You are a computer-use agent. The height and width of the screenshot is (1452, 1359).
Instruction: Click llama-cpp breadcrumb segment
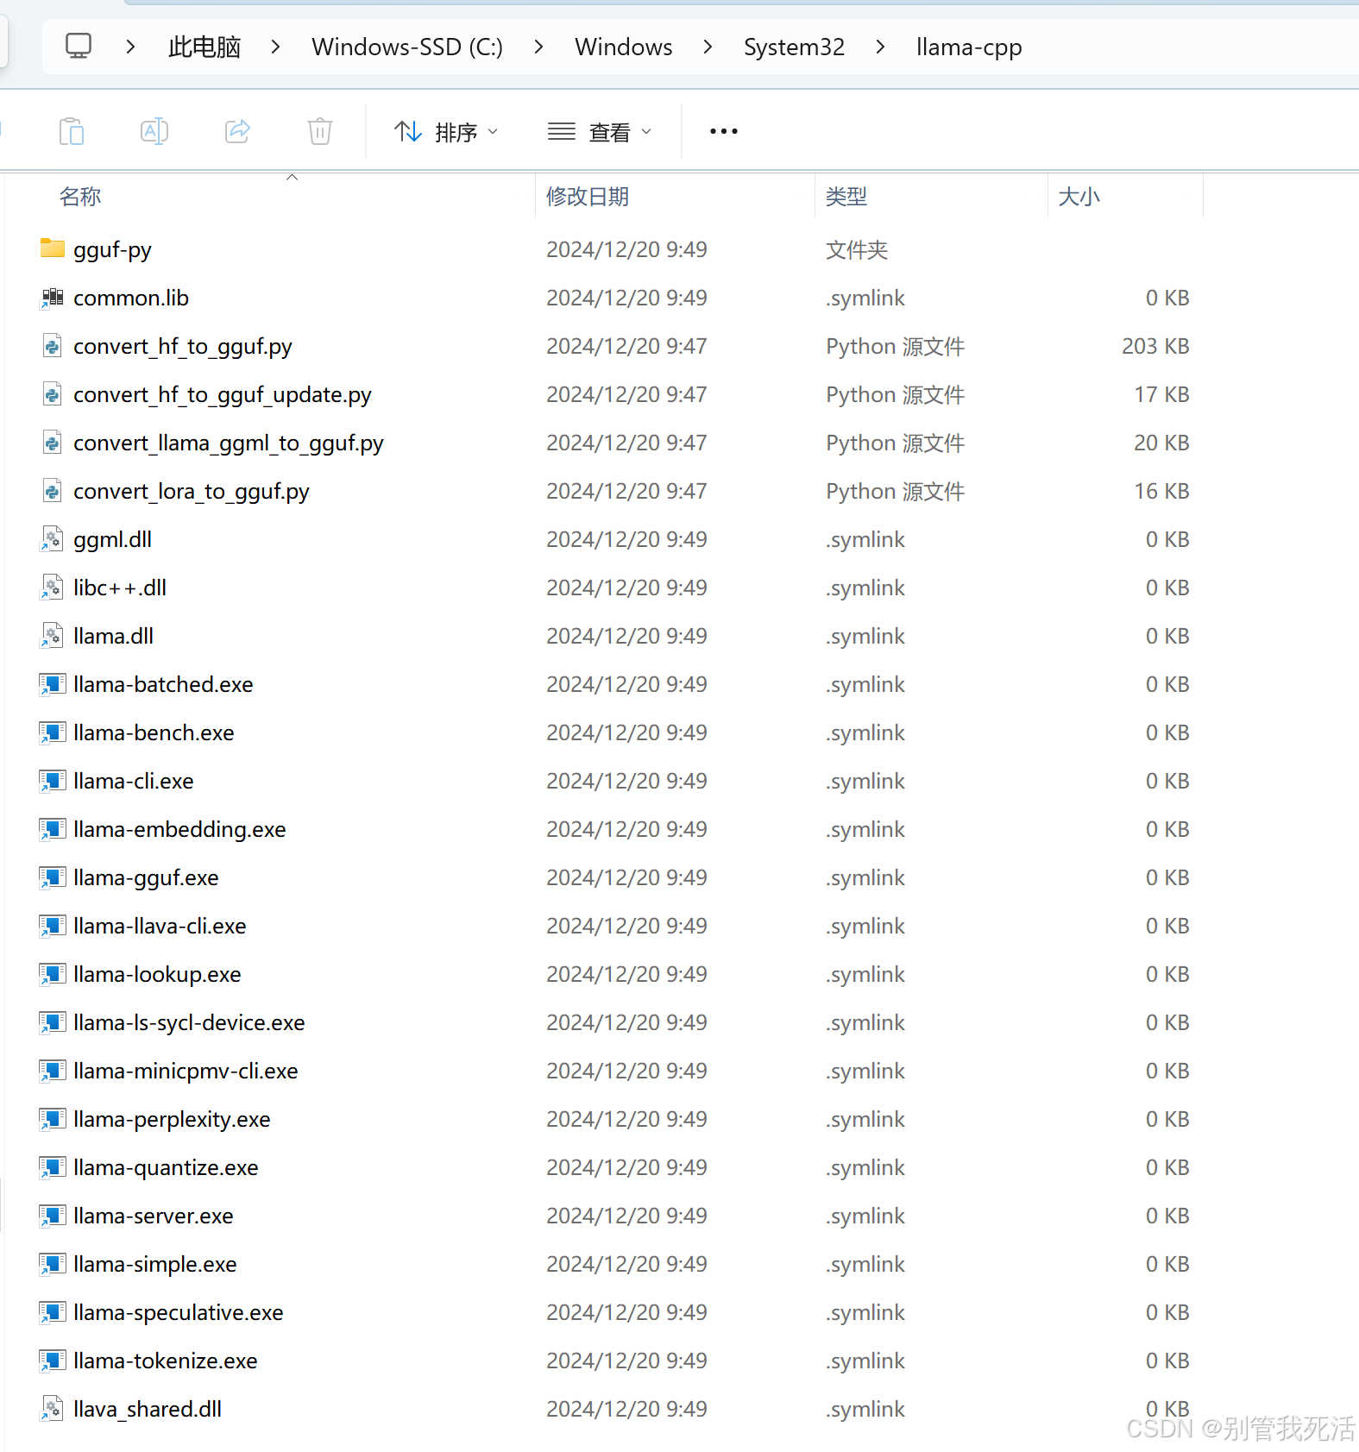pyautogui.click(x=969, y=47)
